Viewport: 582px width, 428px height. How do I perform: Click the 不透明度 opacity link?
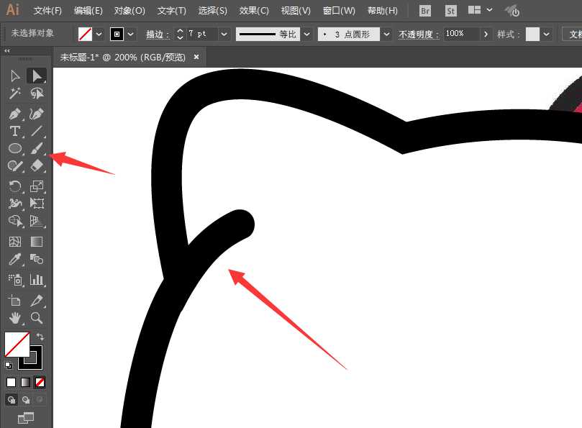(x=419, y=34)
